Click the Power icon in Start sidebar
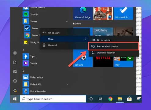Viewport: 151px width, 110px height. pyautogui.click(x=15, y=90)
